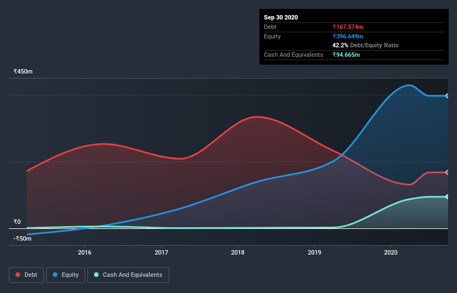The height and width of the screenshot is (293, 457).
Task: Click the 2017 x-axis label
Action: (161, 252)
